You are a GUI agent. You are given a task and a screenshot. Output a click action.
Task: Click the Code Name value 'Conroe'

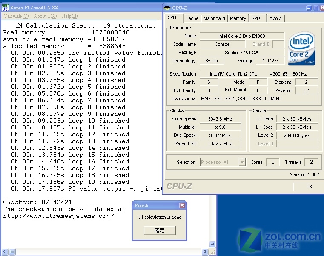pos(222,44)
